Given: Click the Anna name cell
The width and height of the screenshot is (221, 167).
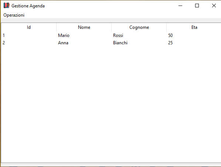Looking at the screenshot, I should tap(63, 43).
